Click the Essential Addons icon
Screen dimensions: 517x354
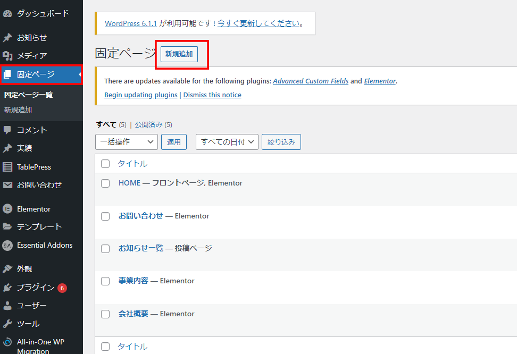pos(7,245)
